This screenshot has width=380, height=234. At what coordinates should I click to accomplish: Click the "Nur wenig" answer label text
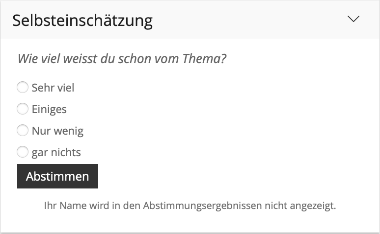point(57,131)
